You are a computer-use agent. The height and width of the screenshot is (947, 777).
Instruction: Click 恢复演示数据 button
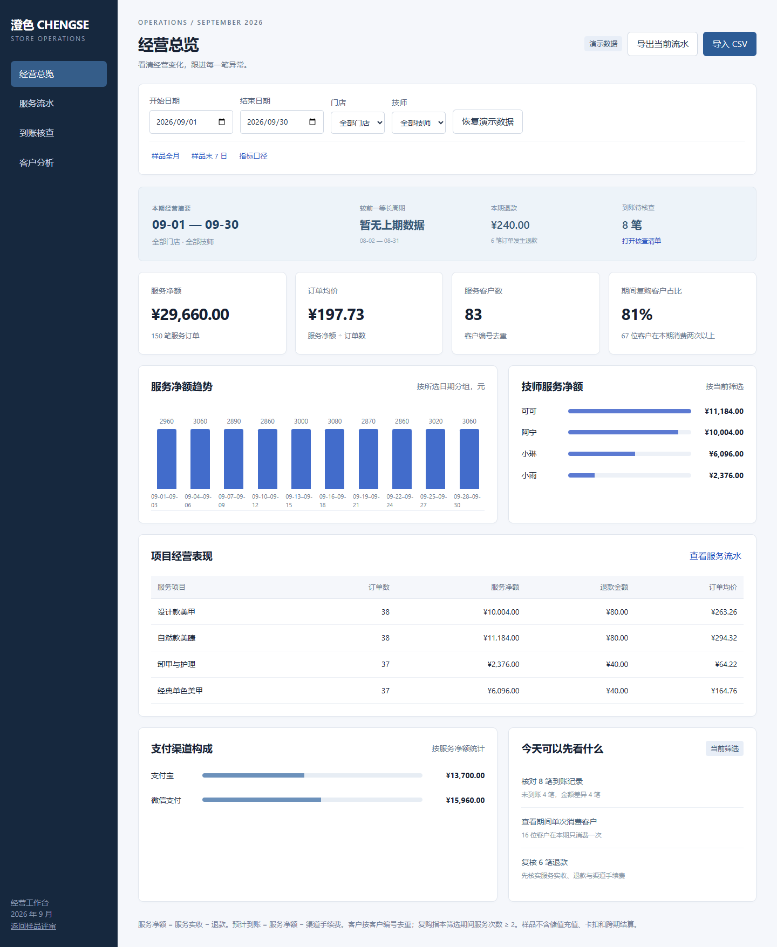coord(488,122)
